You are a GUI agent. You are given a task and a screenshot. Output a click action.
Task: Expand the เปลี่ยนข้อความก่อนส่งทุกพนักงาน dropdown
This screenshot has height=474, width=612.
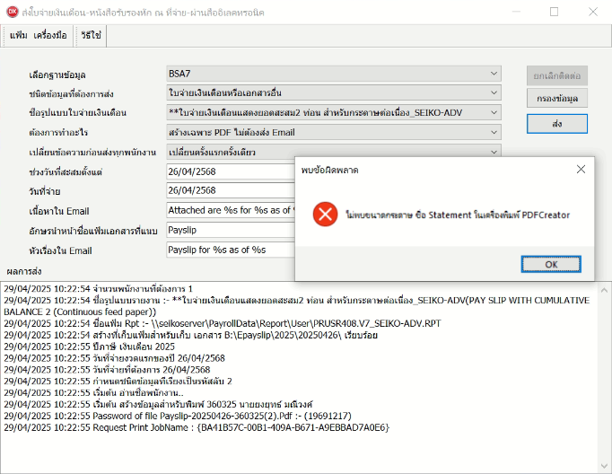pos(333,152)
